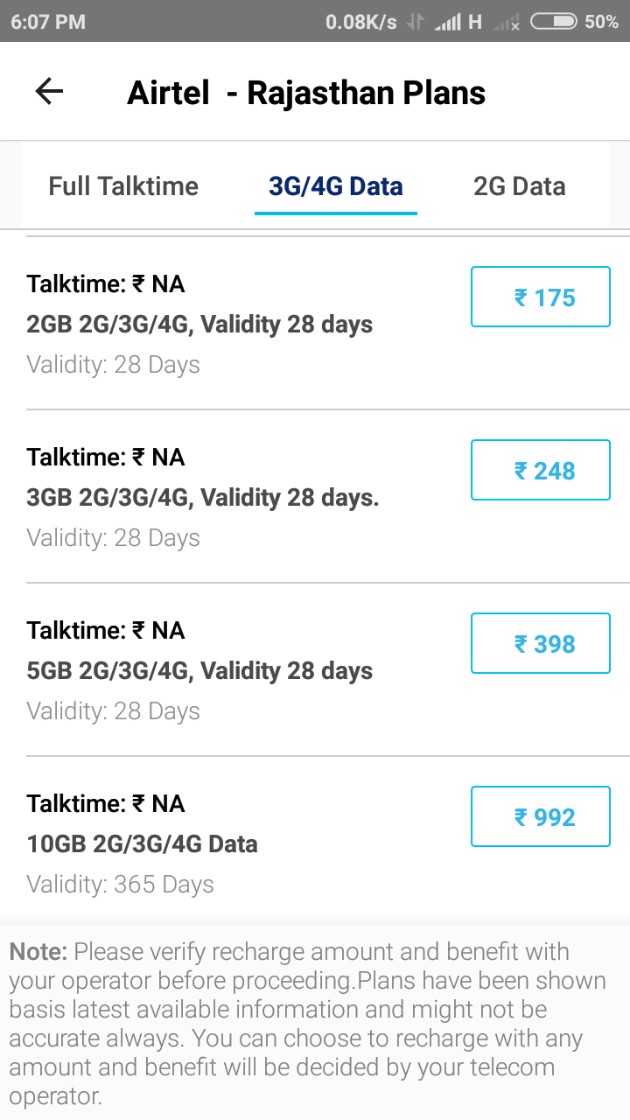The width and height of the screenshot is (630, 1120).
Task: Tap the second SIM no-signal icon
Action: point(507,22)
